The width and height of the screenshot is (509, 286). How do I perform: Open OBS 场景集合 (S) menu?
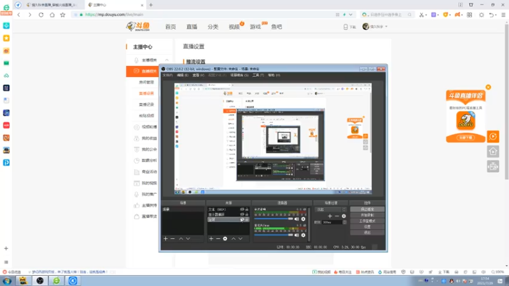pyautogui.click(x=239, y=75)
